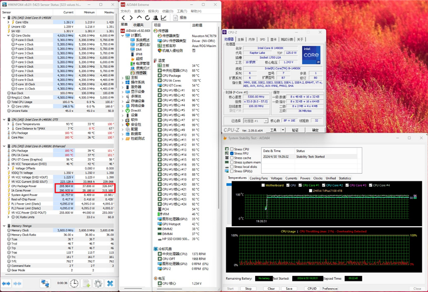Collapse 计算机 node in AIDA64 tree
Viewport: 428px width, 292px height.
point(123,35)
